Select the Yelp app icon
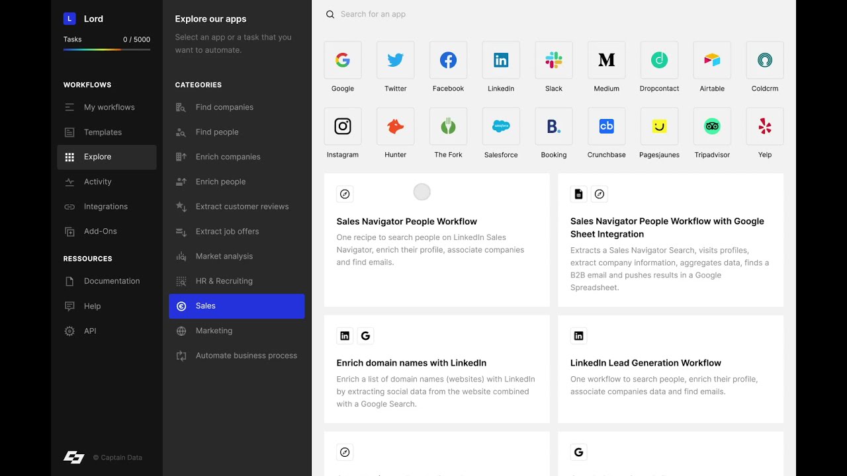Viewport: 847px width, 476px height. click(765, 126)
